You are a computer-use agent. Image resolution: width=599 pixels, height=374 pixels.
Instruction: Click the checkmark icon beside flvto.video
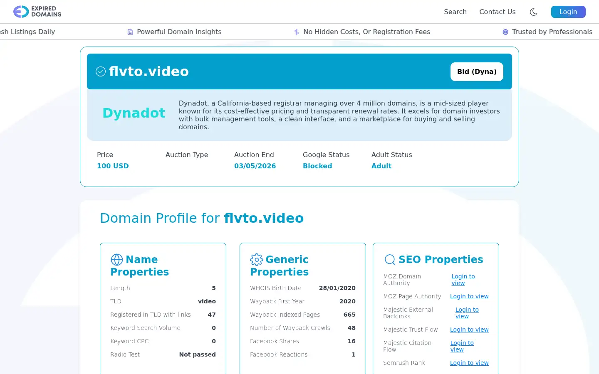click(101, 71)
